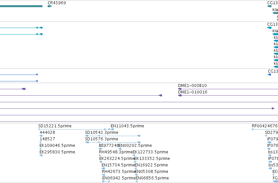Pick the EK109046.5prime label
This screenshot has width=278, height=183.
(57, 146)
